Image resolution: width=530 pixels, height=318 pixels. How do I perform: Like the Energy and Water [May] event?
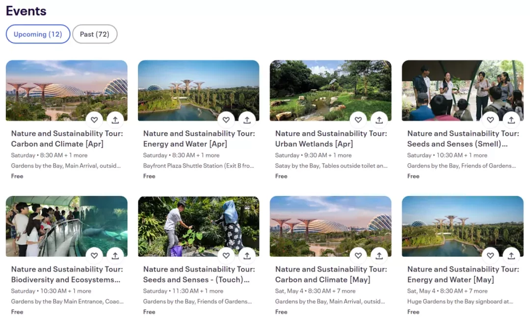[x=490, y=255]
